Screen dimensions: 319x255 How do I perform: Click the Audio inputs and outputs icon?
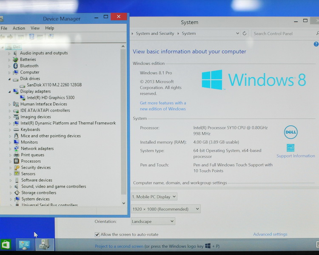tap(15, 53)
